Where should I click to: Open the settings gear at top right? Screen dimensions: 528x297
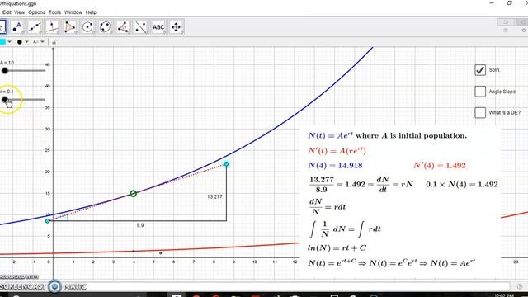tap(524, 31)
